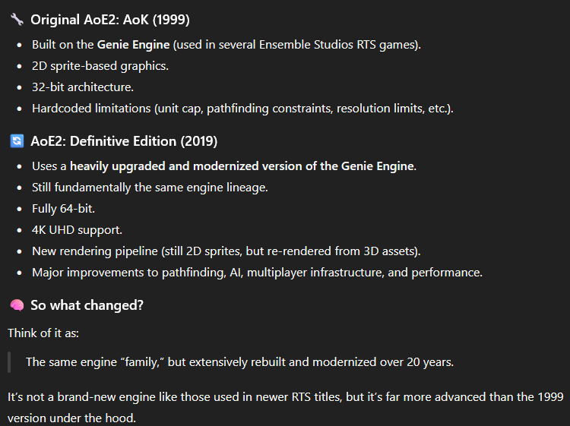Click the "32-bit architecture." bullet
The height and width of the screenshot is (426, 570).
tap(82, 87)
